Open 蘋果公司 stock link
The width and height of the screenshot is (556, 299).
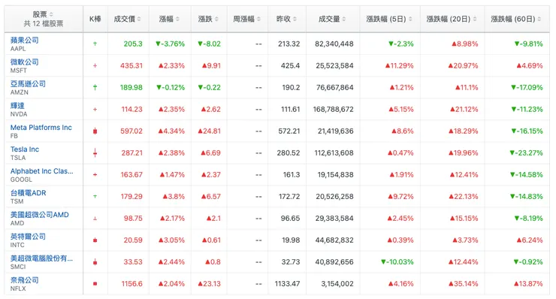pyautogui.click(x=25, y=40)
